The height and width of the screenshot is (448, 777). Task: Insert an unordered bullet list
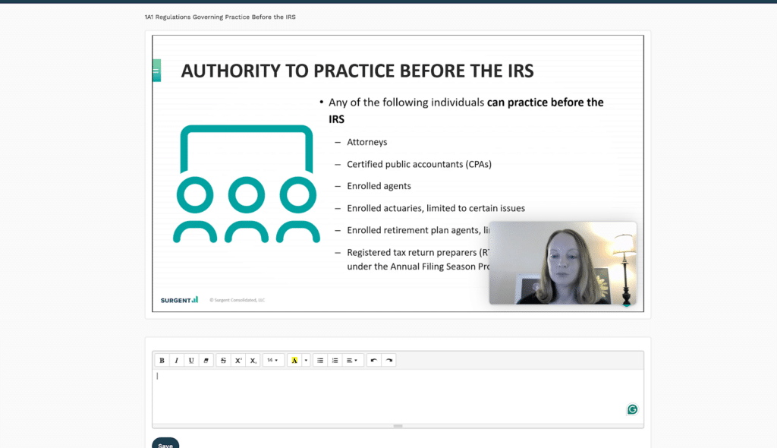coord(320,361)
